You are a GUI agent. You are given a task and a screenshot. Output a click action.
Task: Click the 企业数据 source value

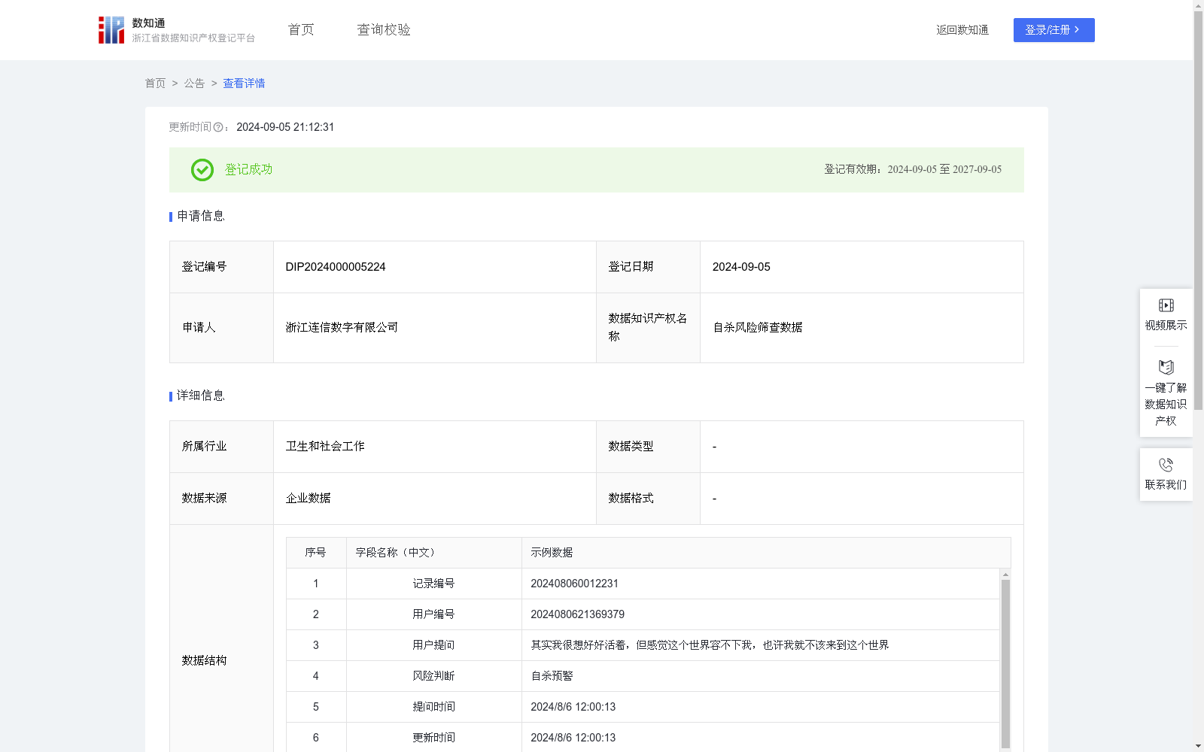308,499
